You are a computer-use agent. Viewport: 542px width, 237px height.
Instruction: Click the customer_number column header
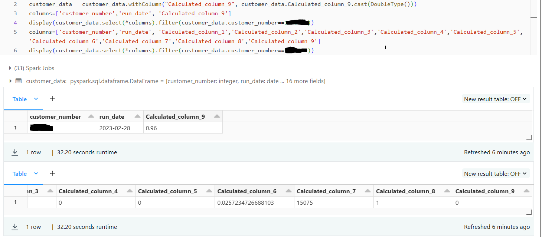coord(55,116)
